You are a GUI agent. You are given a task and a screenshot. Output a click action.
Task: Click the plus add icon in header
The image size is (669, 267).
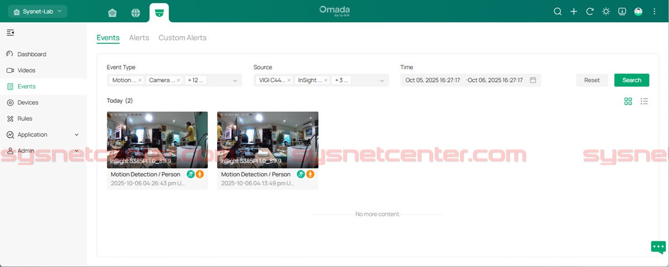click(574, 12)
